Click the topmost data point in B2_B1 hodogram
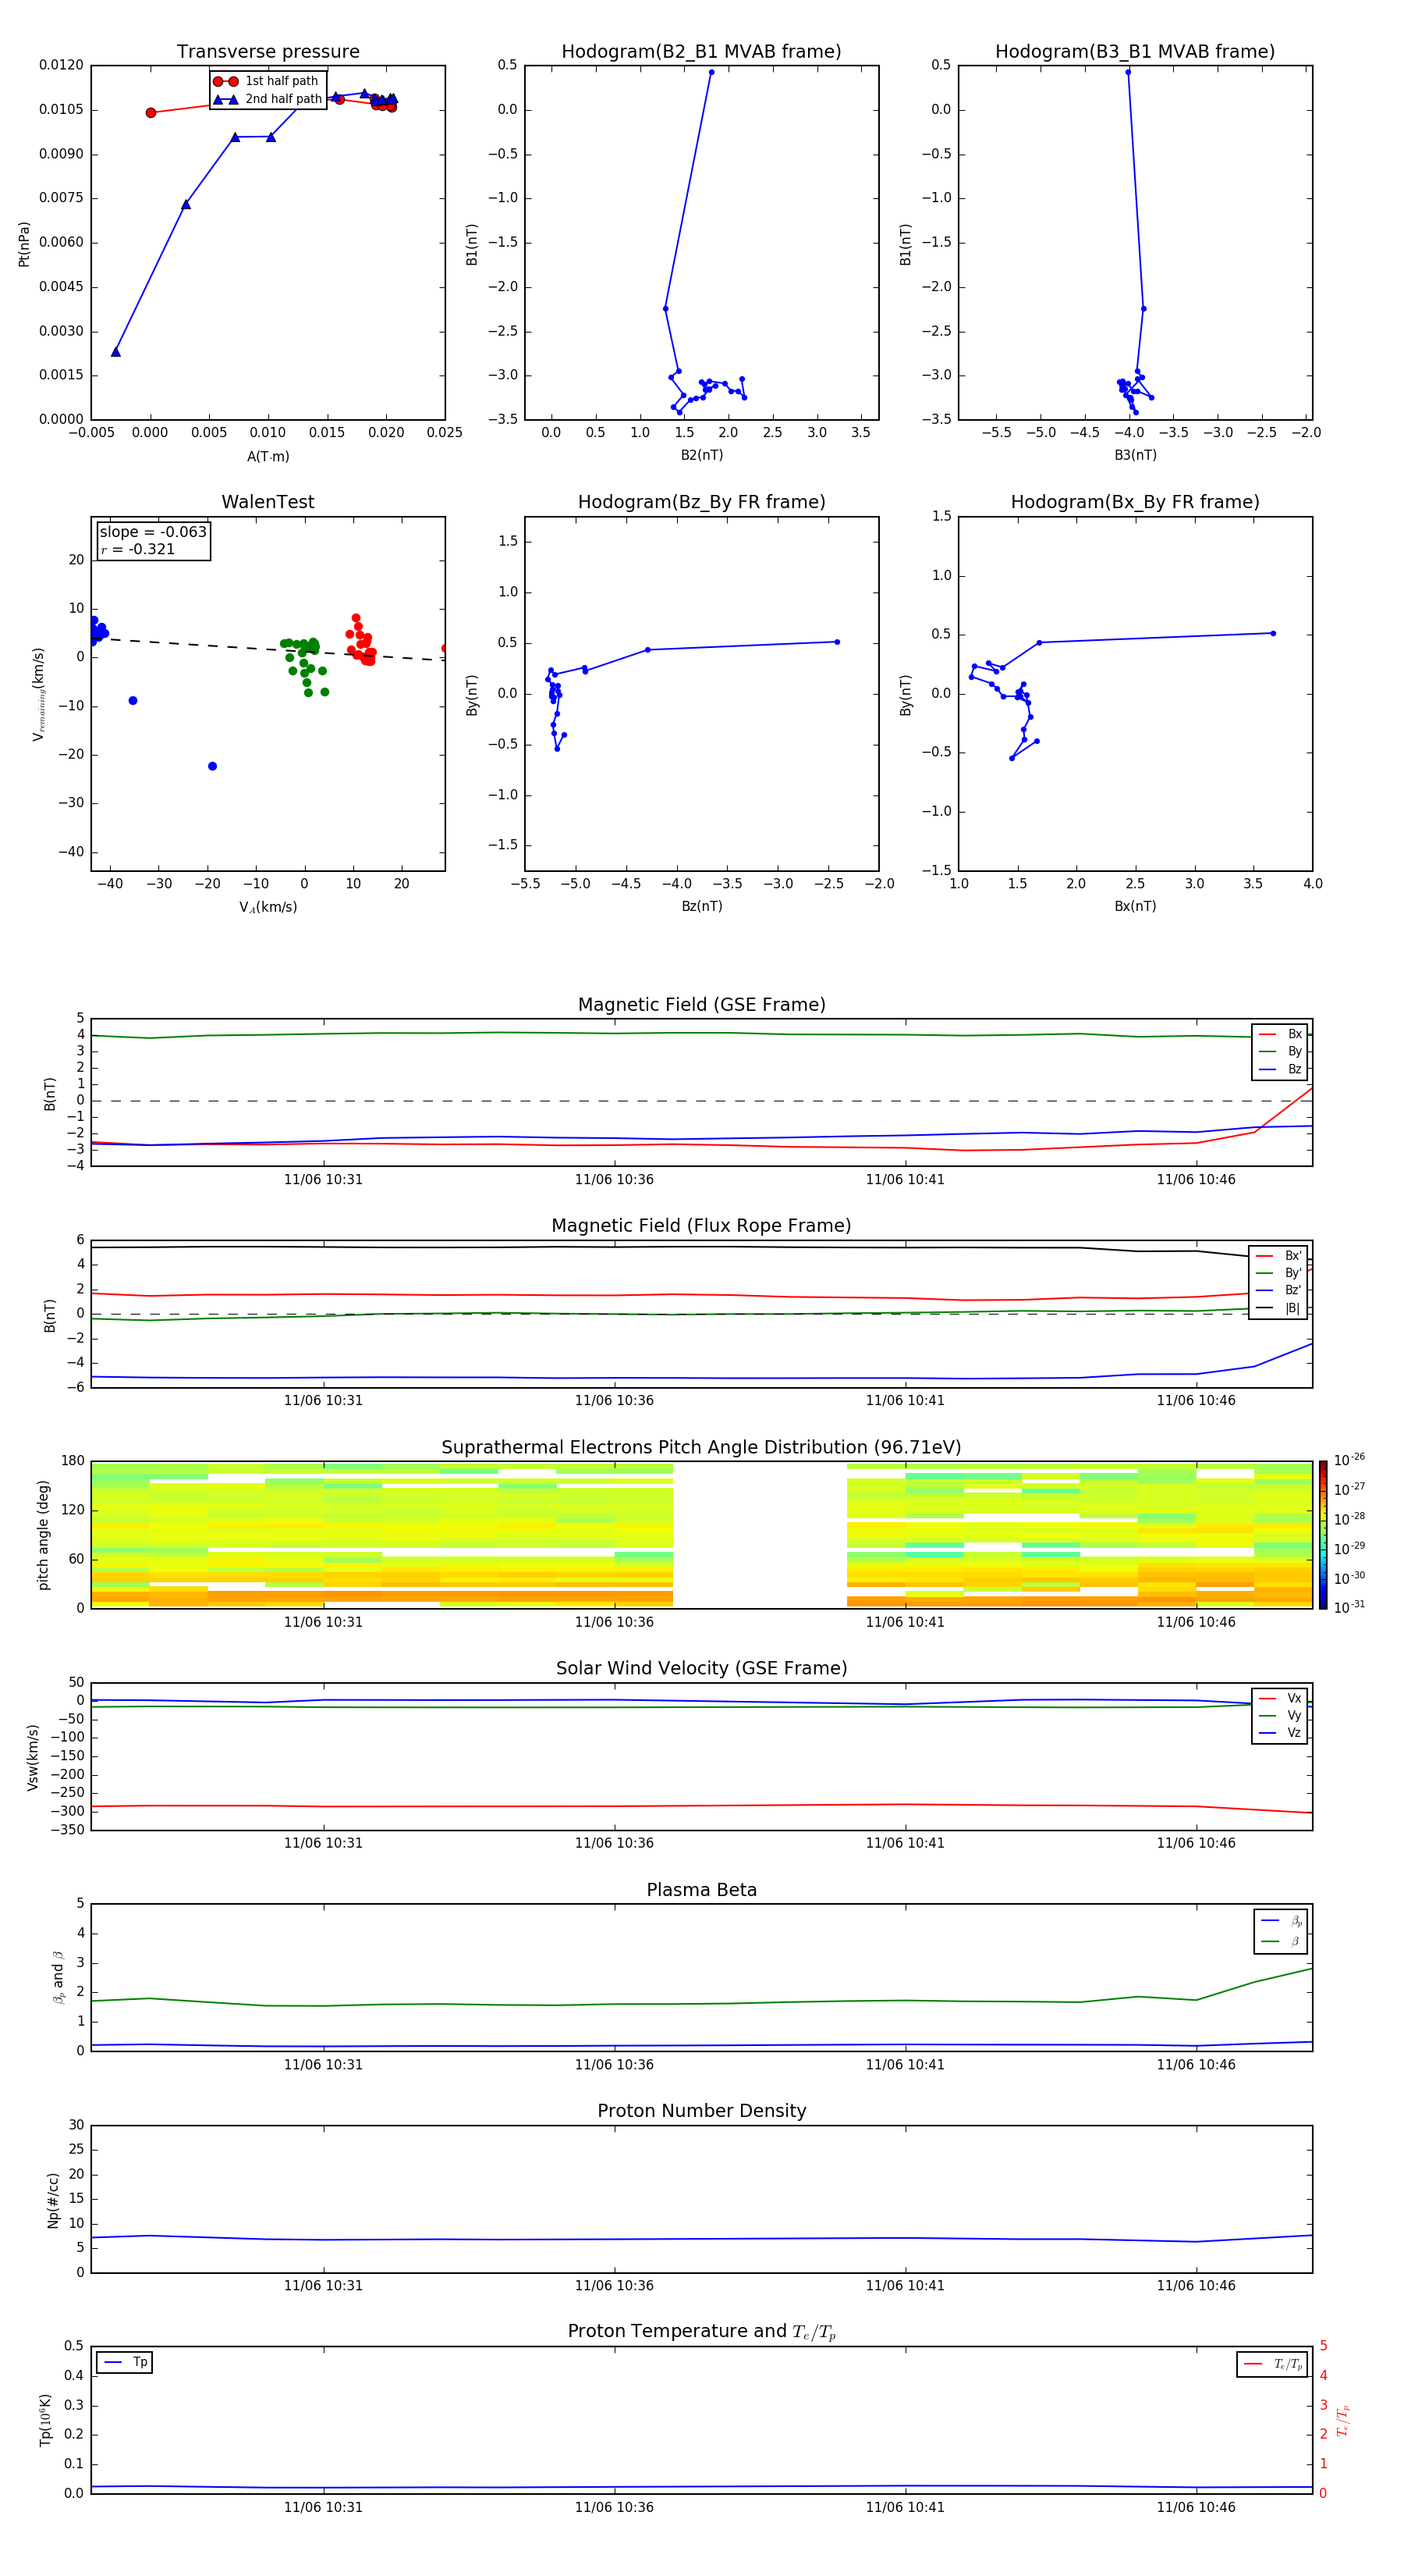Image resolution: width=1404 pixels, height=2576 pixels. 711,72
